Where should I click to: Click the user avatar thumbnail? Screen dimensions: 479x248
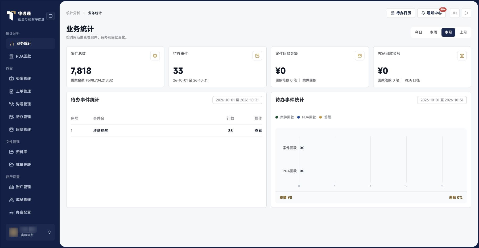pyautogui.click(x=14, y=232)
